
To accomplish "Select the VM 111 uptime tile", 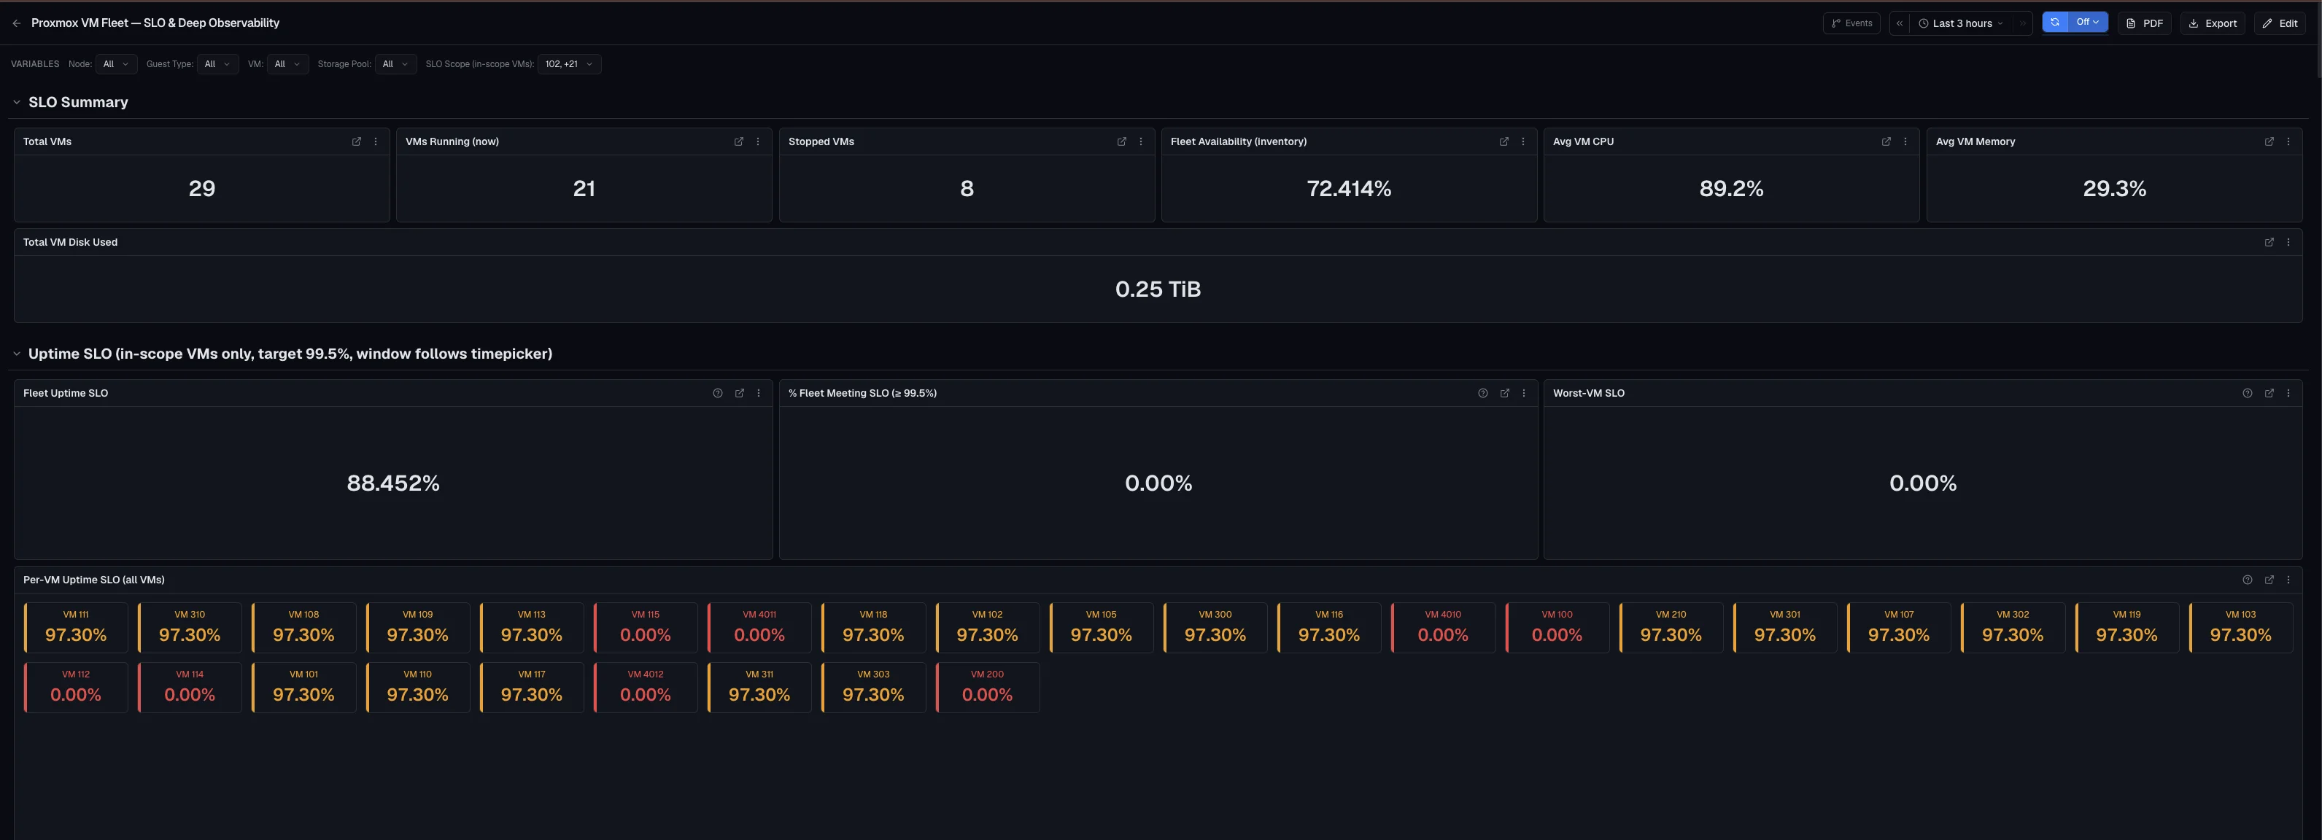I will pos(76,627).
